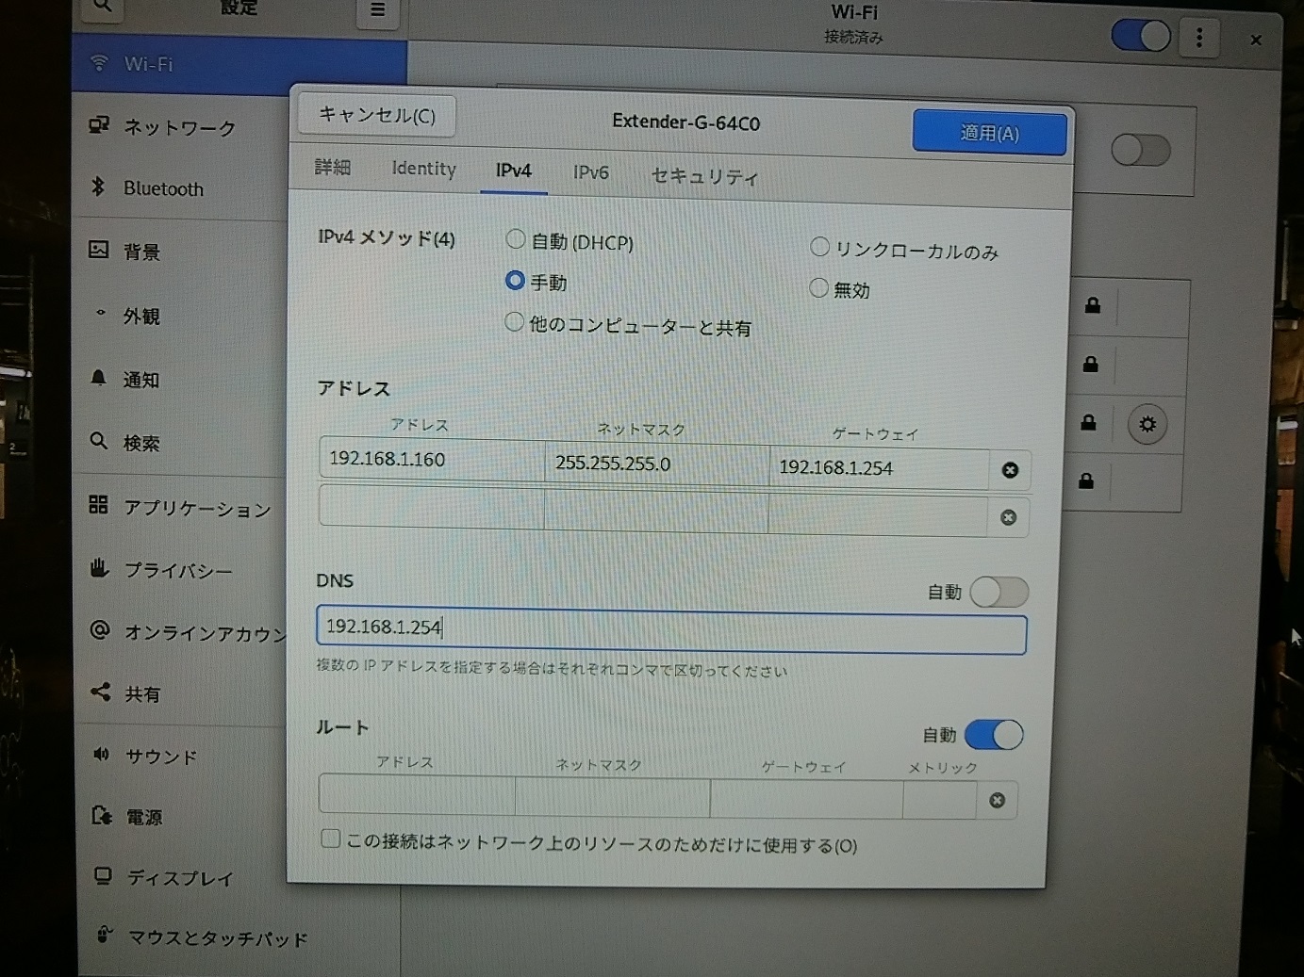Switch to the 詳細 tab
The height and width of the screenshot is (977, 1304).
tap(333, 168)
